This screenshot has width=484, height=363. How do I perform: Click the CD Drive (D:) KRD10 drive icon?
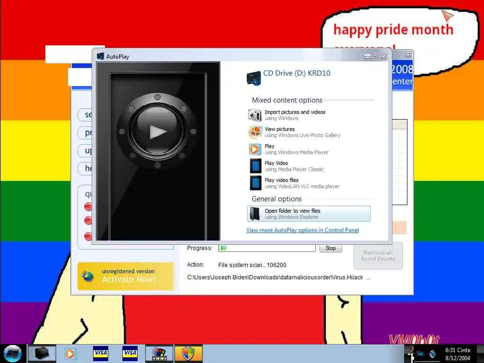pos(254,78)
